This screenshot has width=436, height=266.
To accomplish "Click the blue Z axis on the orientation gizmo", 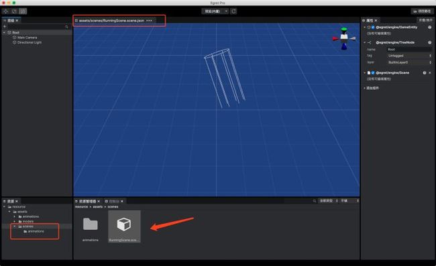I will point(344,47).
